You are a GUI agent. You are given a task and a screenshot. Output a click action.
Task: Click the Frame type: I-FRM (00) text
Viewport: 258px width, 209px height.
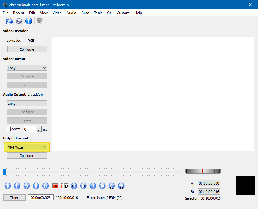pyautogui.click(x=105, y=198)
